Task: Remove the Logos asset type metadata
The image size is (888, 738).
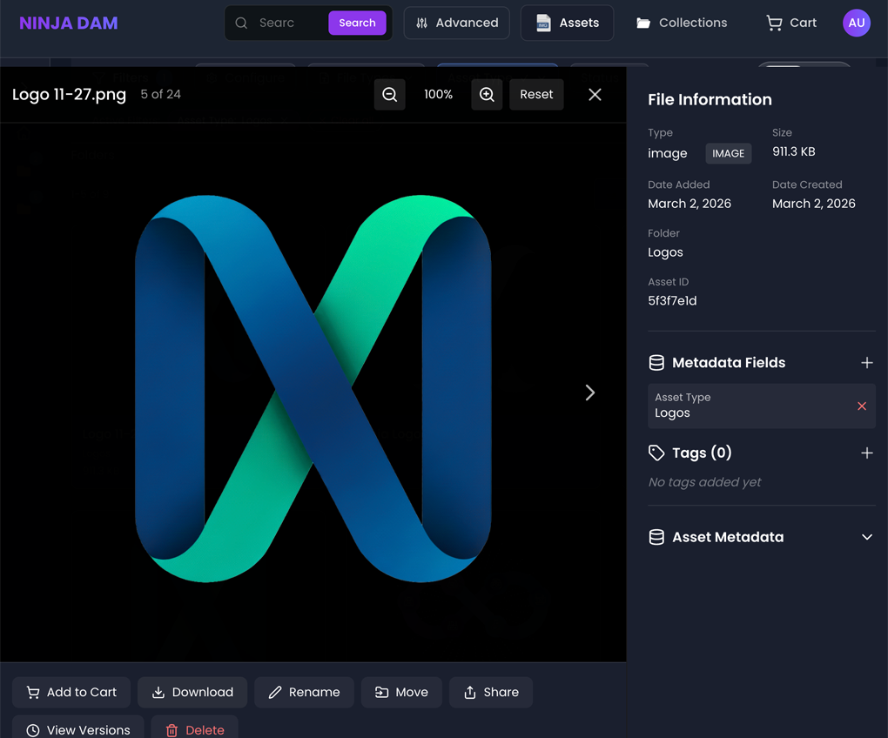Action: point(862,406)
